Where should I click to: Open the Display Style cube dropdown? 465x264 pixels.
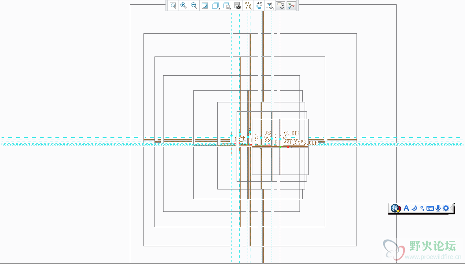point(215,5)
